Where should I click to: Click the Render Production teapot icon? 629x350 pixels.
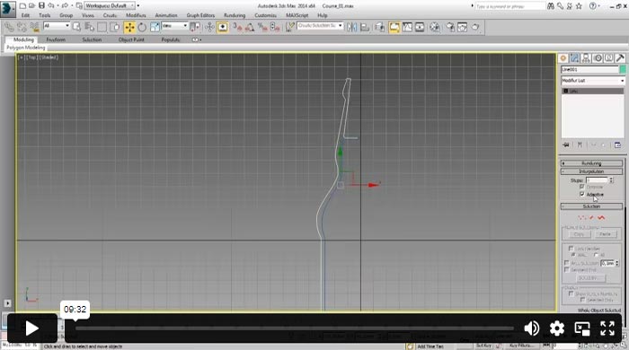coord(475,27)
